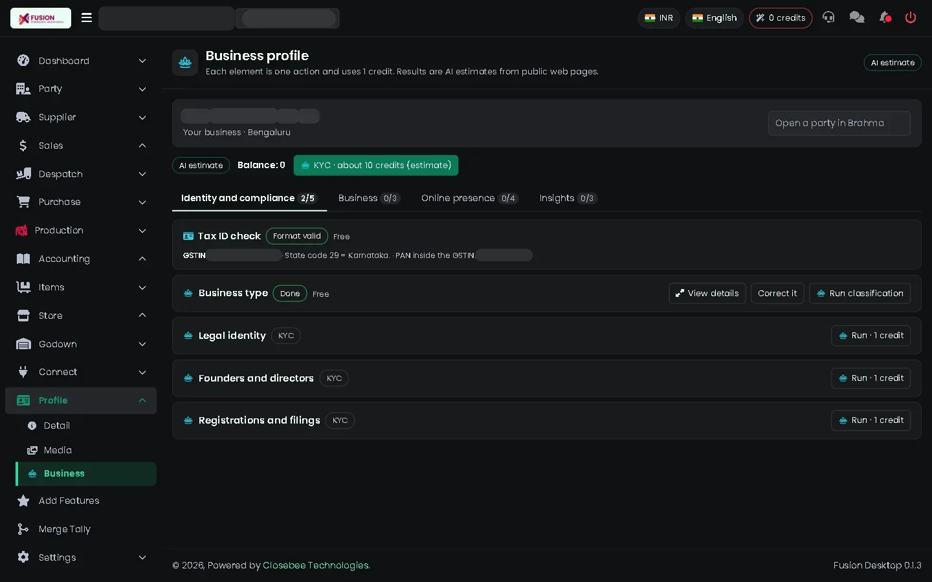Click the KYC about 10 credits button
This screenshot has height=582, width=932.
[x=376, y=166]
